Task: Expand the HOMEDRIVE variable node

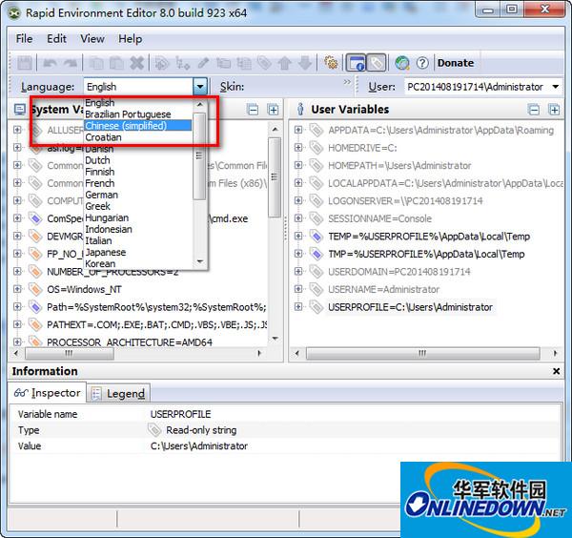Action: point(298,148)
